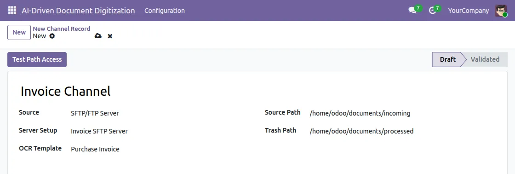515x174 pixels.
Task: Open the YourCompany company switcher
Action: click(469, 11)
